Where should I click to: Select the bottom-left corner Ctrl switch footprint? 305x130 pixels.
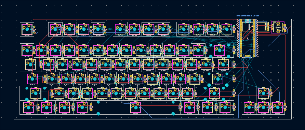(29, 107)
